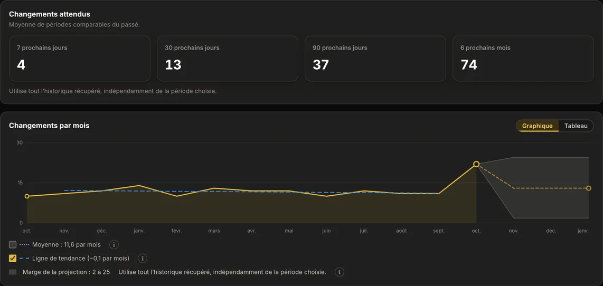Select the 90 prochains jours card

375,59
